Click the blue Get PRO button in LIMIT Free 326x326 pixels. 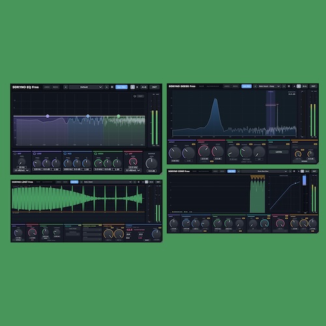click(74, 182)
